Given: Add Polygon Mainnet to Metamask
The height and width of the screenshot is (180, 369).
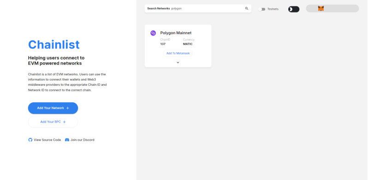Looking at the screenshot, I should coord(178,53).
